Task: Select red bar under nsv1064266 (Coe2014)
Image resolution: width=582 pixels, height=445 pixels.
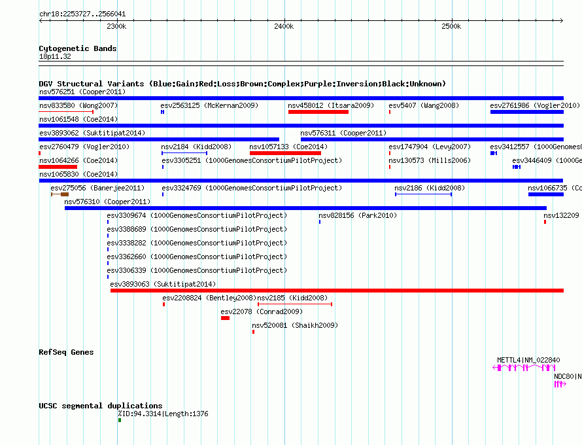Action: [58, 167]
